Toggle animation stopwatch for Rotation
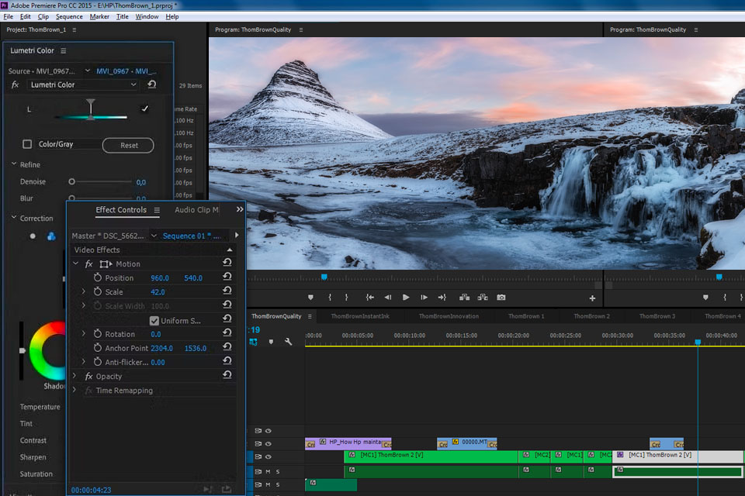The height and width of the screenshot is (496, 745). 98,334
